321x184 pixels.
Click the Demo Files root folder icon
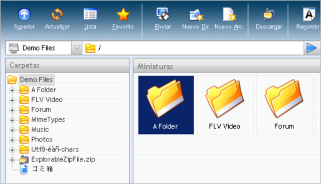pos(12,80)
